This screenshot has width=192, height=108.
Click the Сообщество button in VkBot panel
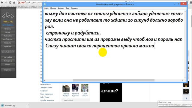click(x=8, y=39)
